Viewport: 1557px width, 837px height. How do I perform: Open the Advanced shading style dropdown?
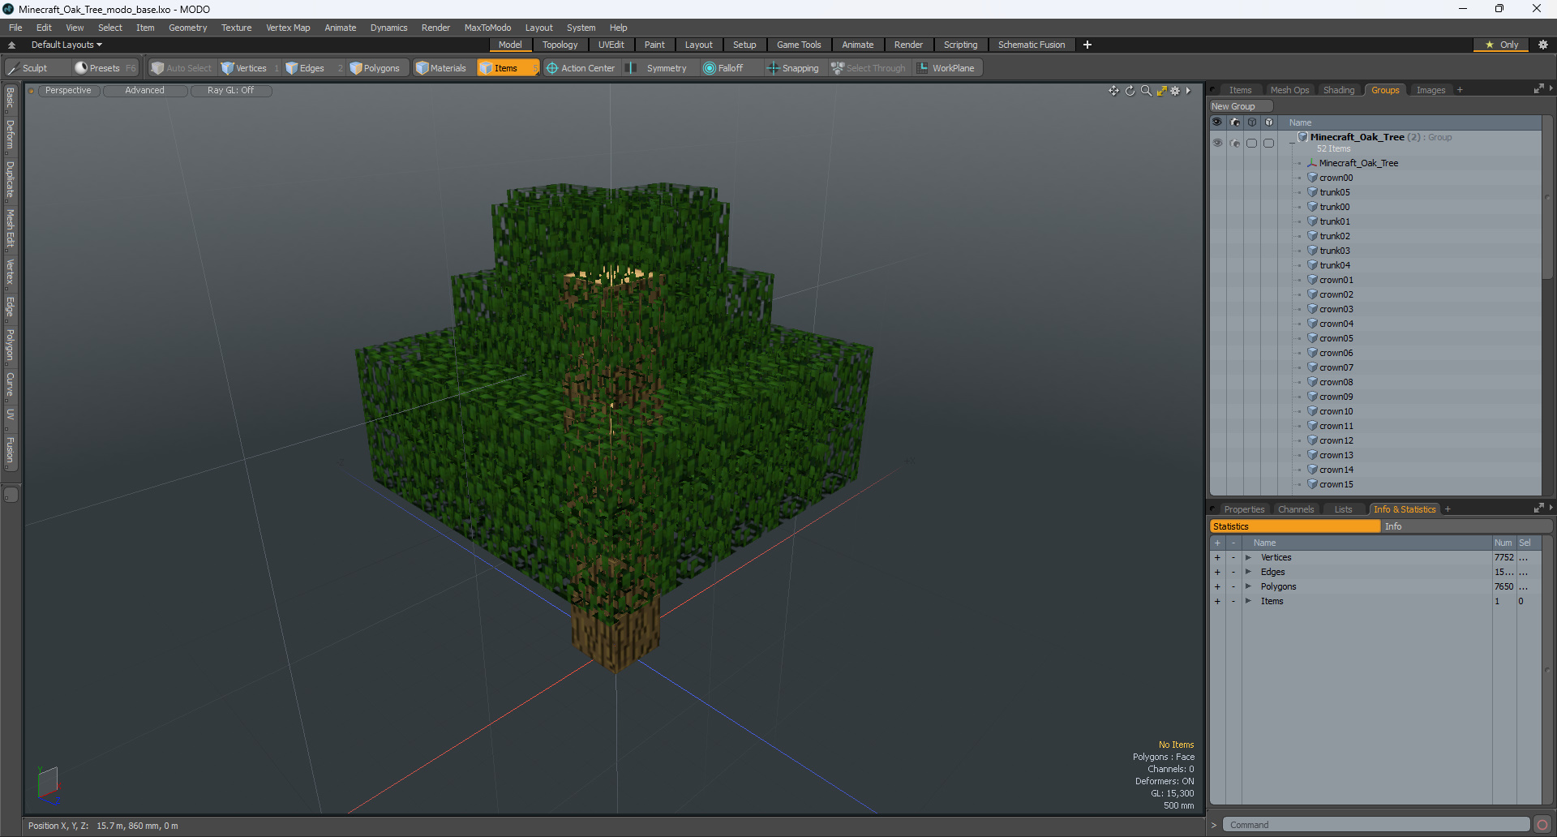(x=145, y=91)
